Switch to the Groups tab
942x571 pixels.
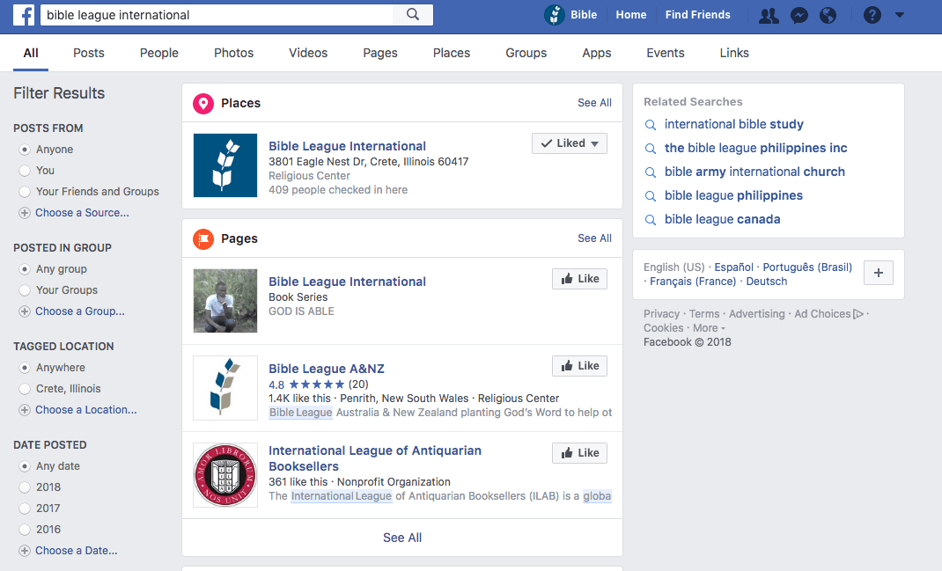(526, 53)
